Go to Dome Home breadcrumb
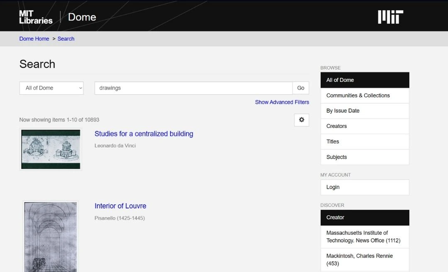Viewport: 448px width, 272px height. pyautogui.click(x=34, y=39)
